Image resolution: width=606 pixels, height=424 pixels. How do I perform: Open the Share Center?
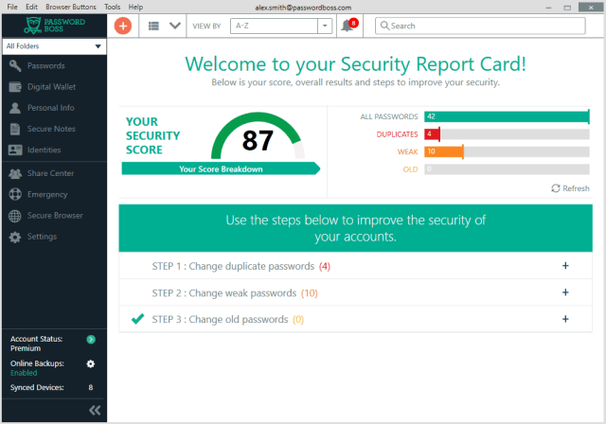(x=50, y=173)
